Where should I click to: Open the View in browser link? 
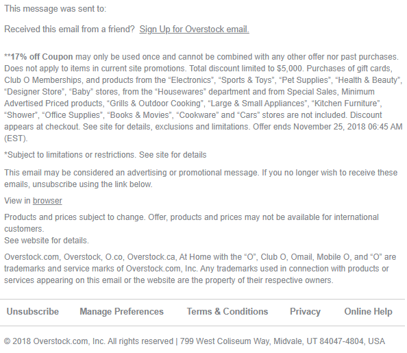(47, 201)
